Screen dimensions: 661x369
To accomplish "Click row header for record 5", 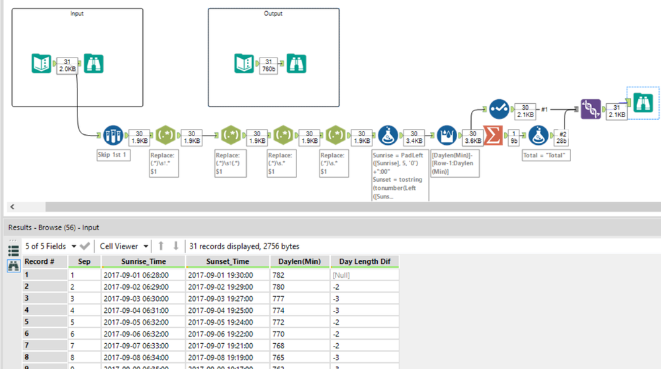I will (x=45, y=322).
